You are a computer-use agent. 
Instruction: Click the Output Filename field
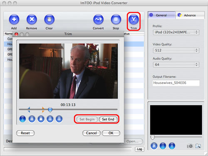pos(176,83)
